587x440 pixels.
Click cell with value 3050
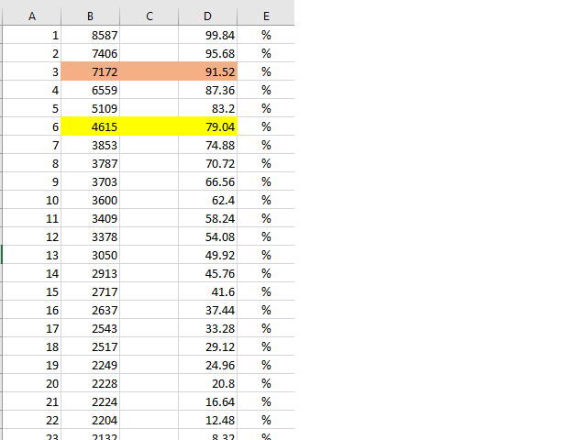[90, 255]
